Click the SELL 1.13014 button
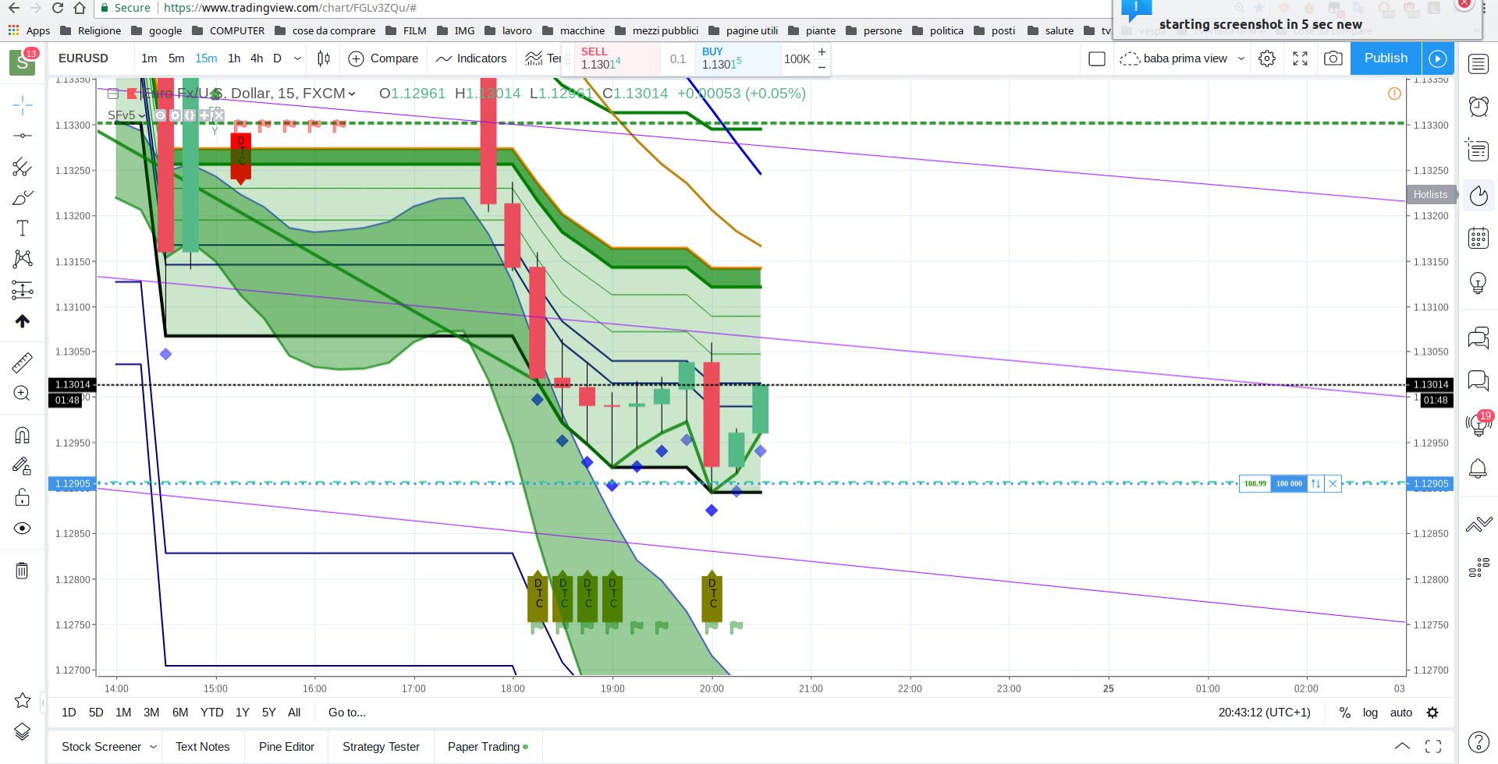This screenshot has height=764, width=1498. tap(616, 58)
